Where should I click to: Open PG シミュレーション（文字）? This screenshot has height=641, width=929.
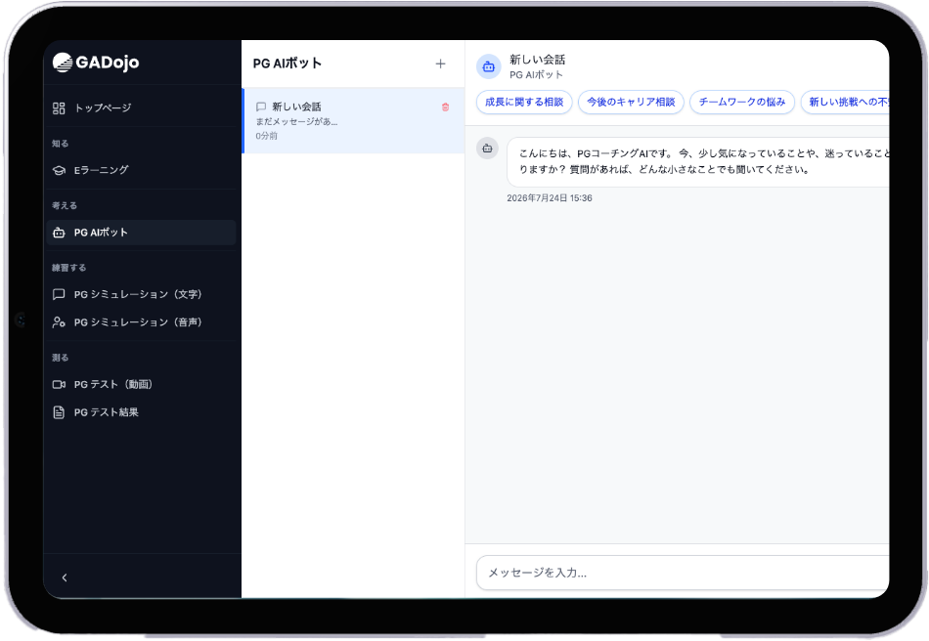tap(141, 294)
